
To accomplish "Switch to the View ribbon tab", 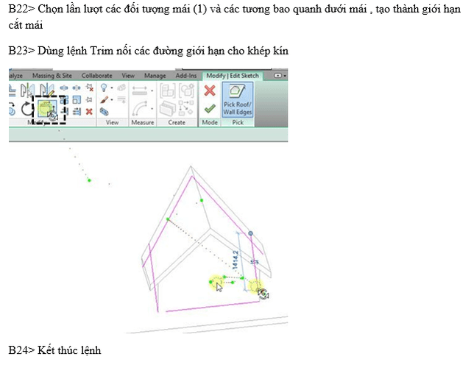I will 128,76.
